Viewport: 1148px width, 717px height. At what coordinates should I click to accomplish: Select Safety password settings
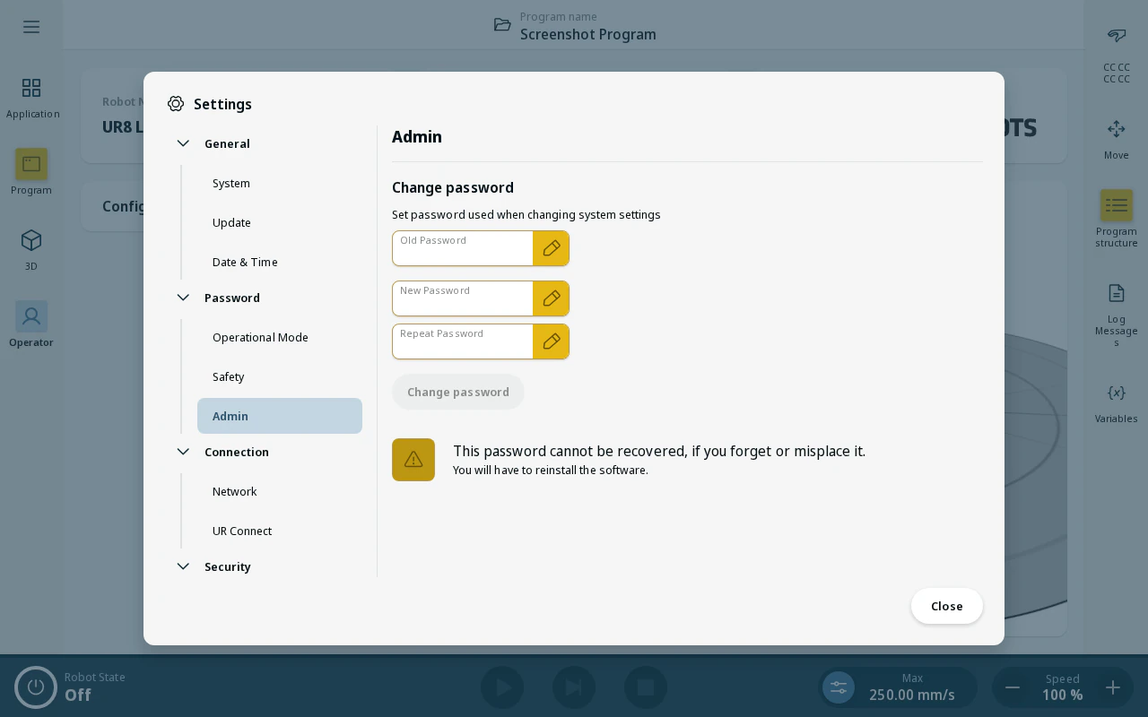[x=280, y=376]
